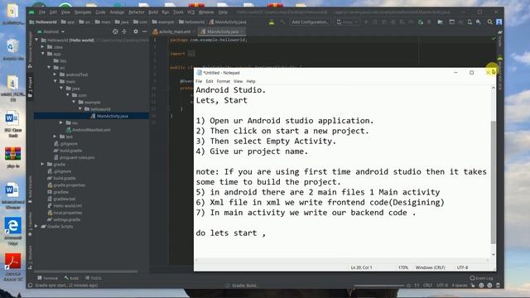Click the disabled Run triangle in toolbar
The width and height of the screenshot is (530, 298).
366,22
